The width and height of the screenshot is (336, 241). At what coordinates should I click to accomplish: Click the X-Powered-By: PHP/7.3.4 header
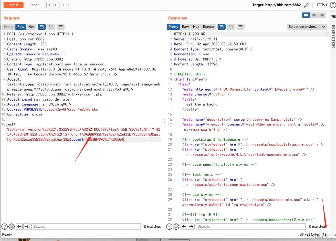pyautogui.click(x=198, y=59)
